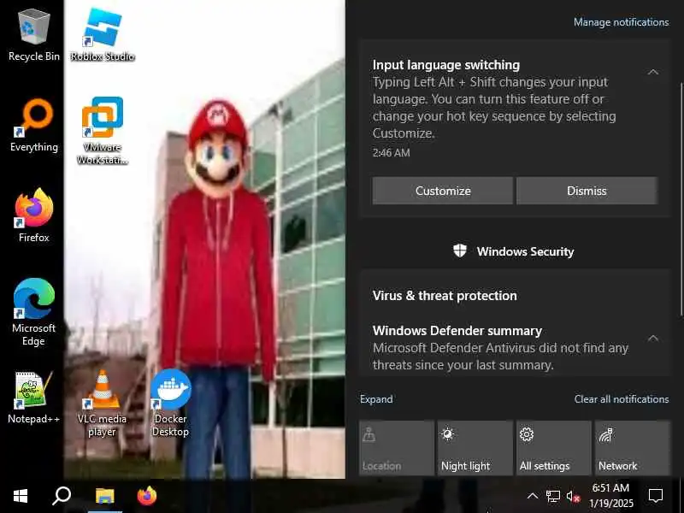Image resolution: width=684 pixels, height=513 pixels.
Task: Click the Customize button
Action: (443, 191)
